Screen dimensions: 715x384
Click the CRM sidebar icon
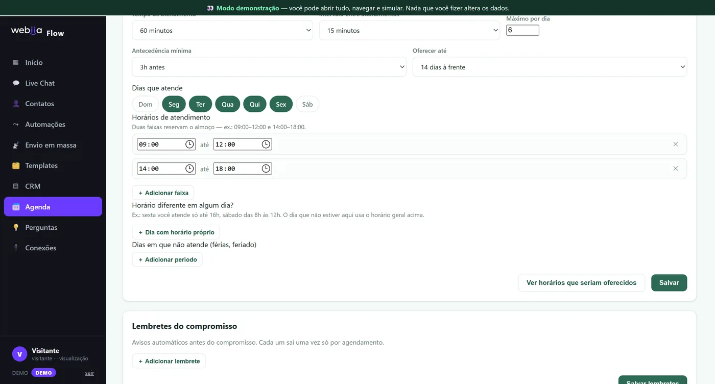pos(16,186)
